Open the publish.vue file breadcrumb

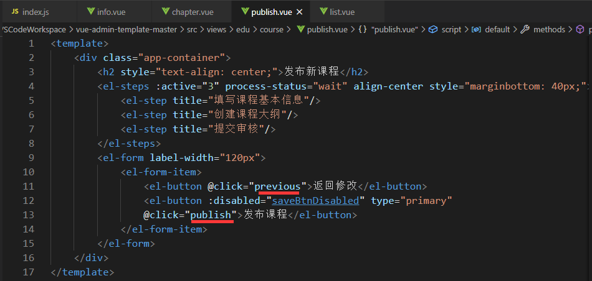[x=327, y=29]
